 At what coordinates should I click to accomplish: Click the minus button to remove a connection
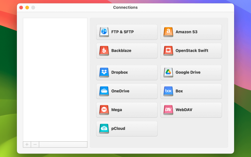click(35, 144)
